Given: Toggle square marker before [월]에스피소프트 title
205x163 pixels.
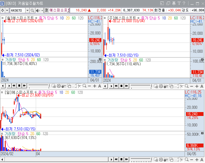Looking at the screenshot, I should 2,18.
